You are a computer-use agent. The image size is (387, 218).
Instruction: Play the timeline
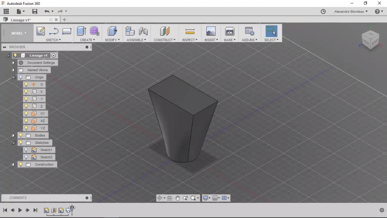pyautogui.click(x=20, y=210)
